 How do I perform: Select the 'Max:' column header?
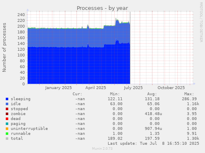pos(189,94)
